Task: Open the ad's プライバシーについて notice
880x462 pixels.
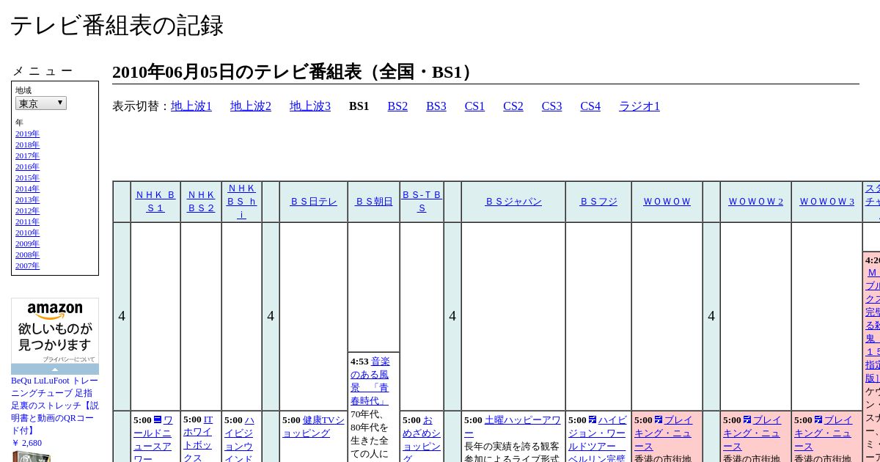Action: coord(68,359)
